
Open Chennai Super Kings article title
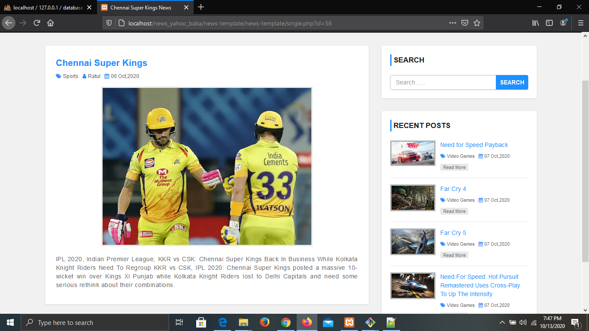[102, 63]
